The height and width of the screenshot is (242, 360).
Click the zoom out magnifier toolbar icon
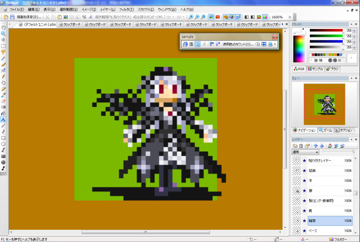197,17
